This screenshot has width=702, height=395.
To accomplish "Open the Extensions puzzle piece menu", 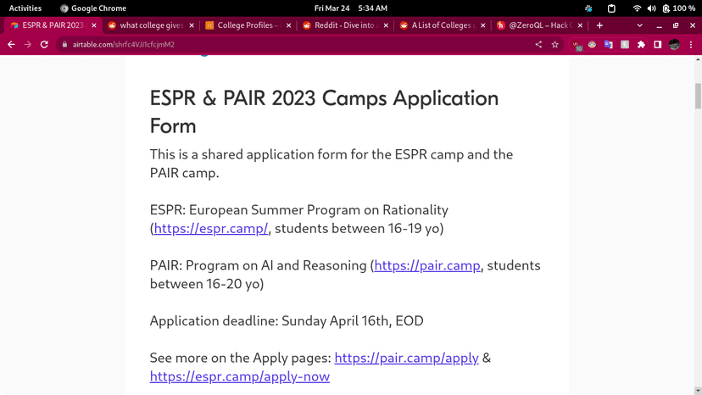I will click(x=641, y=44).
